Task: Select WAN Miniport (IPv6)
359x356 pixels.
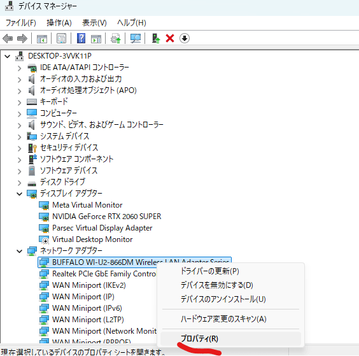Action: coord(87,308)
